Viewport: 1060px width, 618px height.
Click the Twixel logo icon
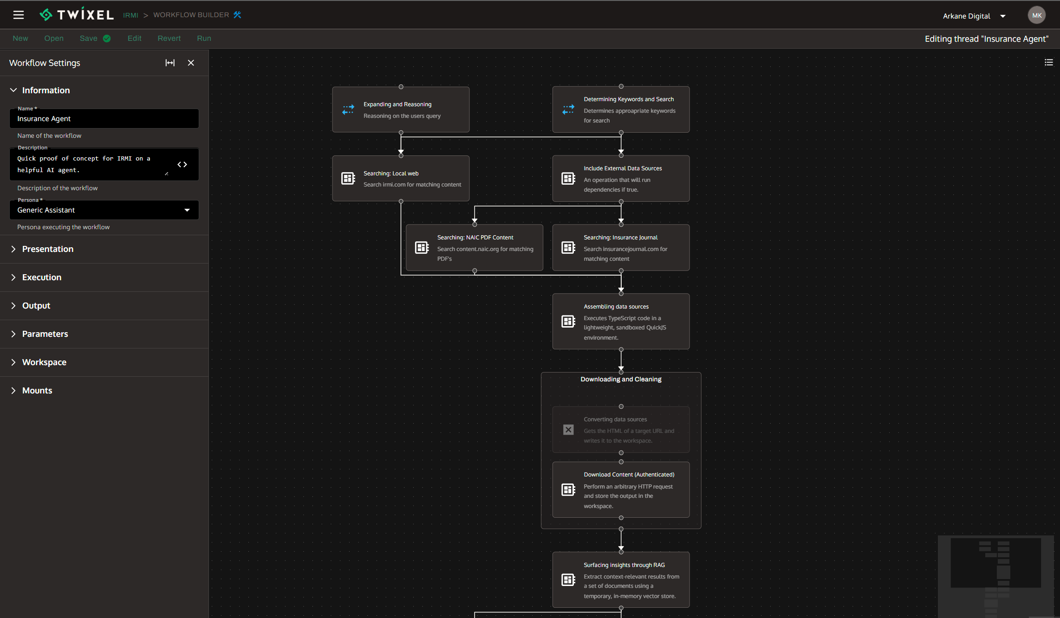[x=46, y=14]
